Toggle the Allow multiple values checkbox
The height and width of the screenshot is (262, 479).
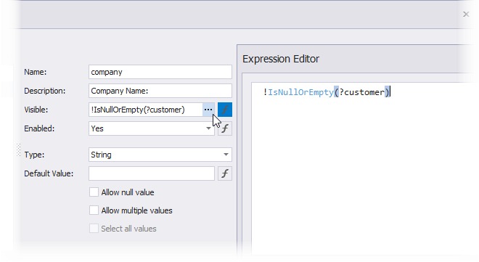(x=94, y=210)
